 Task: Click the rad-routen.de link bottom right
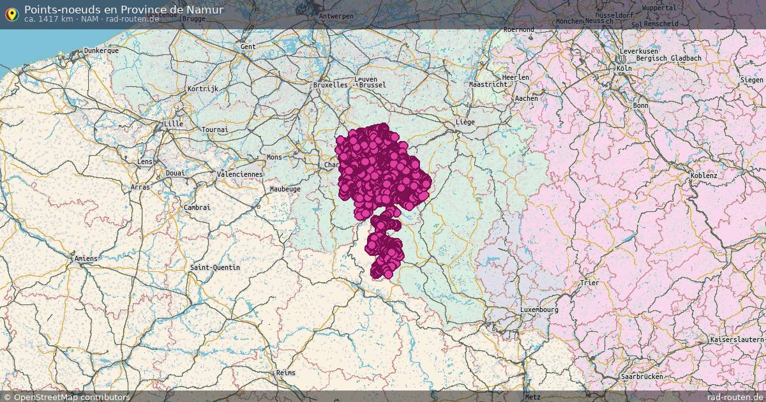click(x=735, y=396)
